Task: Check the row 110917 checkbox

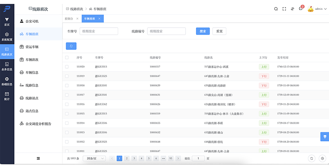Action: [x=67, y=95]
